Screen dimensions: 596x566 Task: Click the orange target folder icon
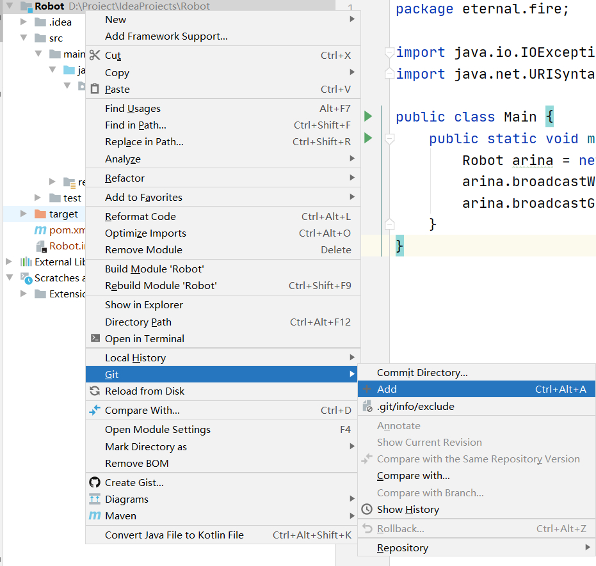[40, 214]
